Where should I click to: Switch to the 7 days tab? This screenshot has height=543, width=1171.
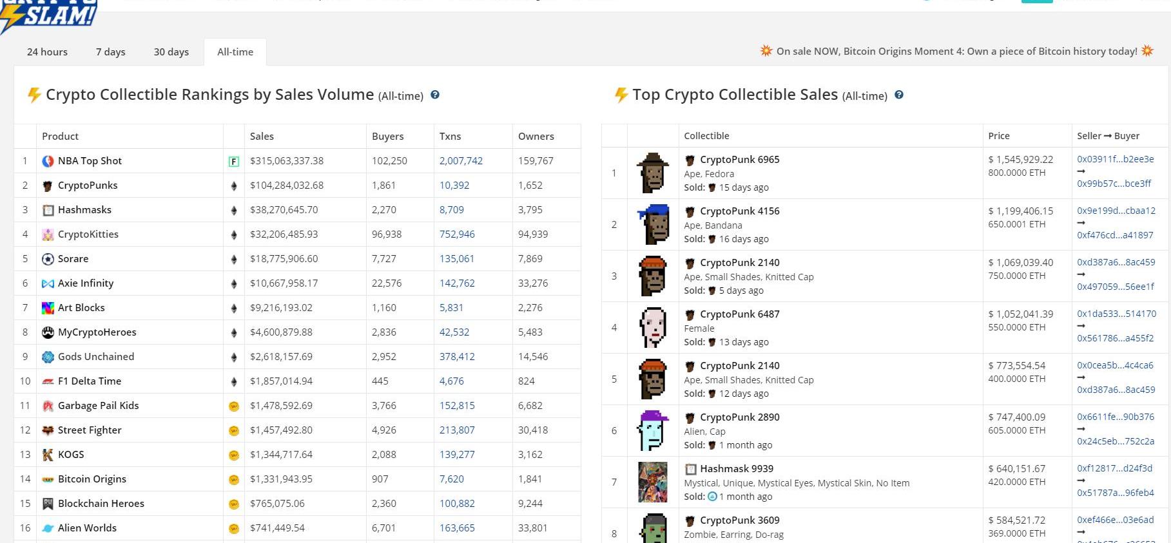(x=110, y=52)
